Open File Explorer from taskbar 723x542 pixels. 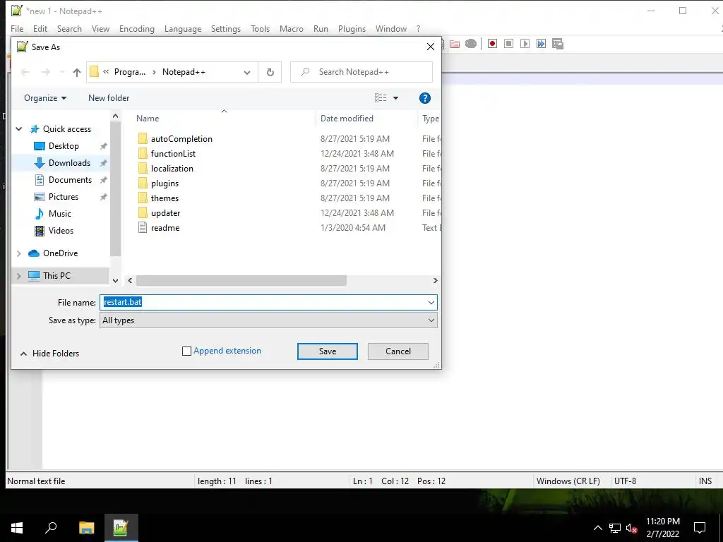point(86,528)
